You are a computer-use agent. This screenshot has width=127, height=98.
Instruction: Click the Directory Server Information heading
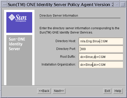(x=59, y=16)
